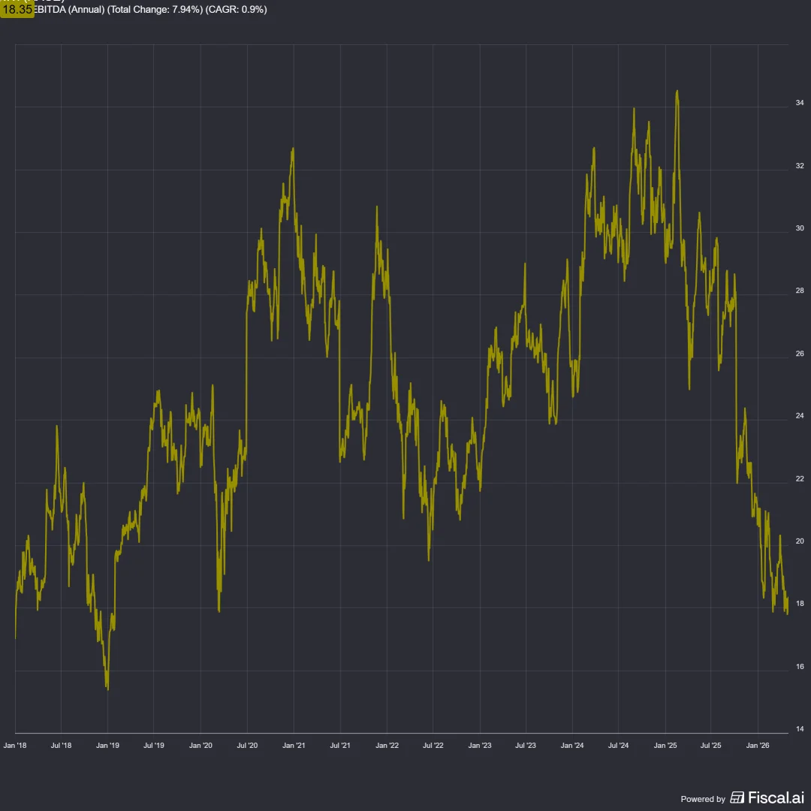
Task: Click the Jul '19 x-axis label
Action: (x=154, y=746)
